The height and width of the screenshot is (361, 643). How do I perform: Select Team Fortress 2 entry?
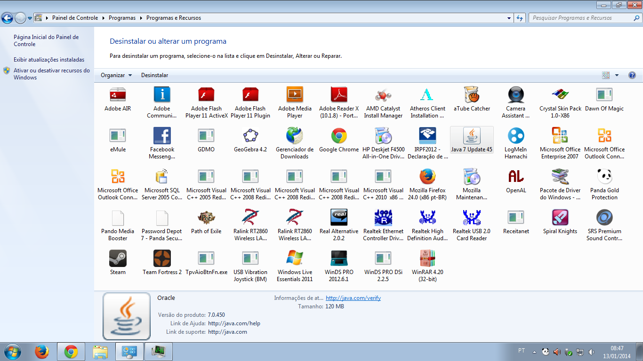(x=162, y=263)
